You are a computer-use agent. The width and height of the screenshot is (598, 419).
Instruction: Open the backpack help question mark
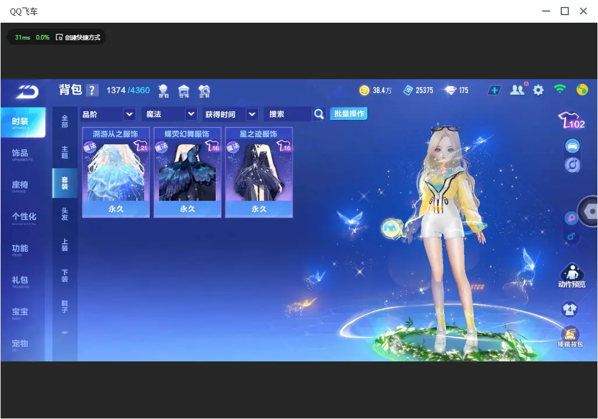(x=92, y=90)
